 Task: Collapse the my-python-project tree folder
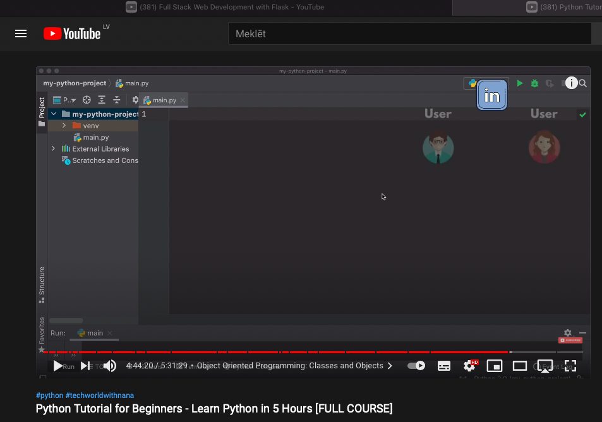tap(54, 114)
